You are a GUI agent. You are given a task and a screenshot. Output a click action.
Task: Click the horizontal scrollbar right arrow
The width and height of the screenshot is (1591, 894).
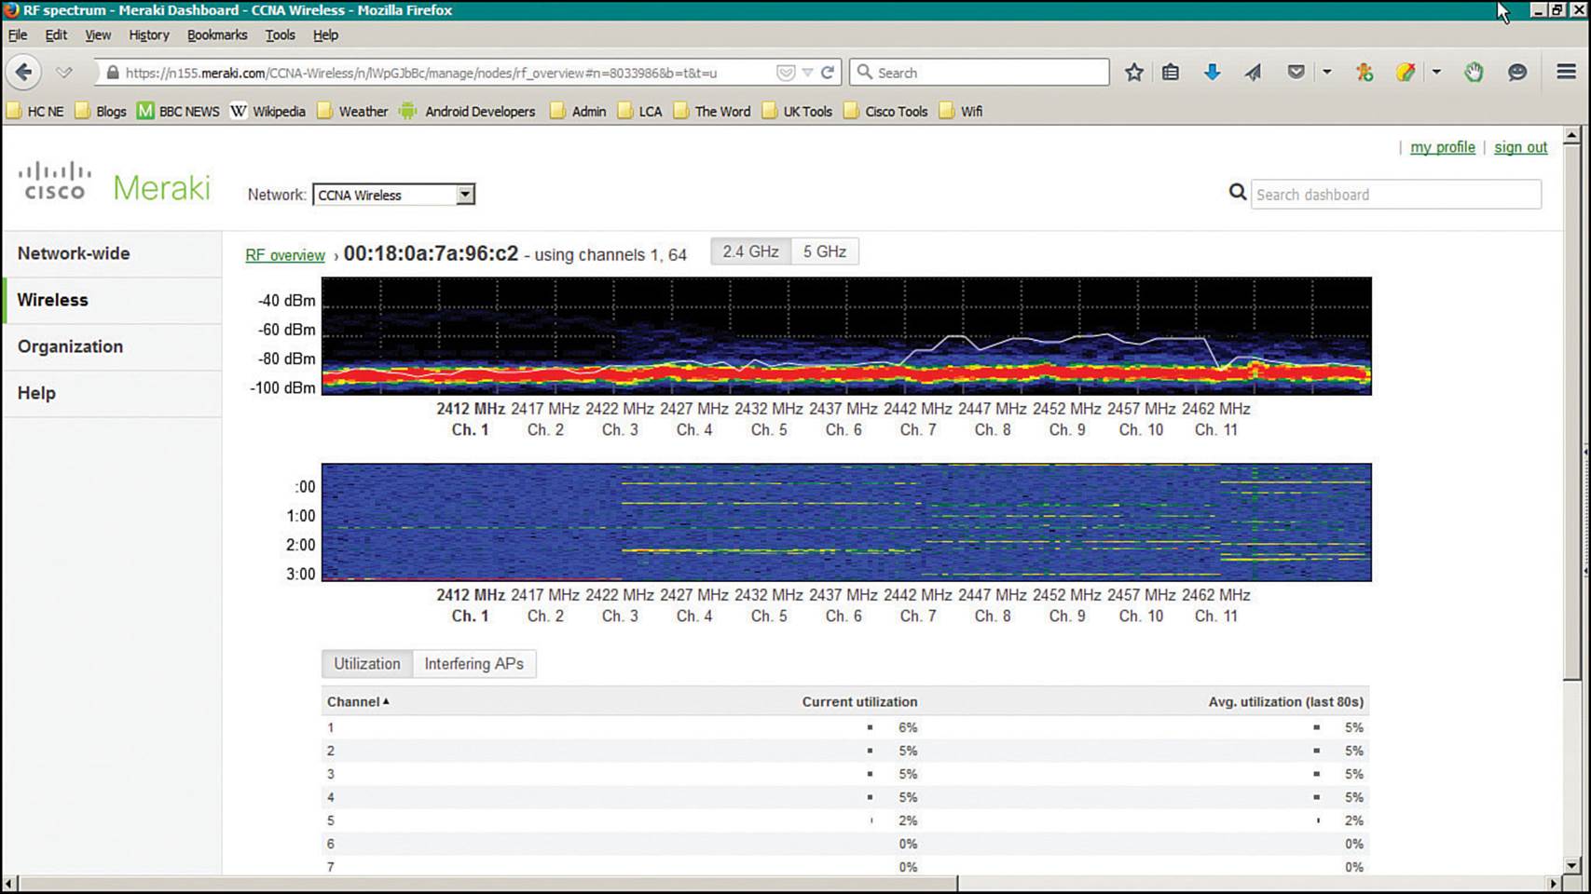click(x=1554, y=883)
